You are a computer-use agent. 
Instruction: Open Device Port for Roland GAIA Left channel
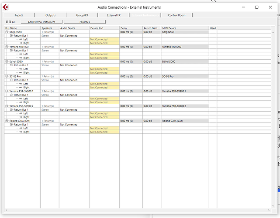tap(104, 128)
